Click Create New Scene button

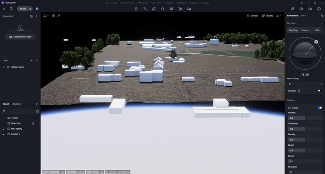pyautogui.click(x=20, y=37)
